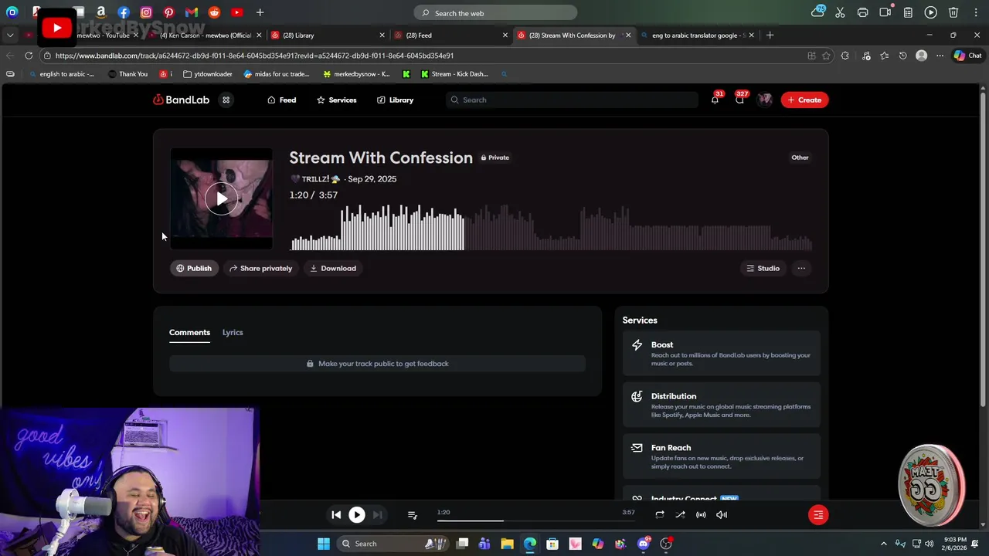Image resolution: width=989 pixels, height=556 pixels.
Task: Open Microsoft Store from the taskbar
Action: point(552,544)
